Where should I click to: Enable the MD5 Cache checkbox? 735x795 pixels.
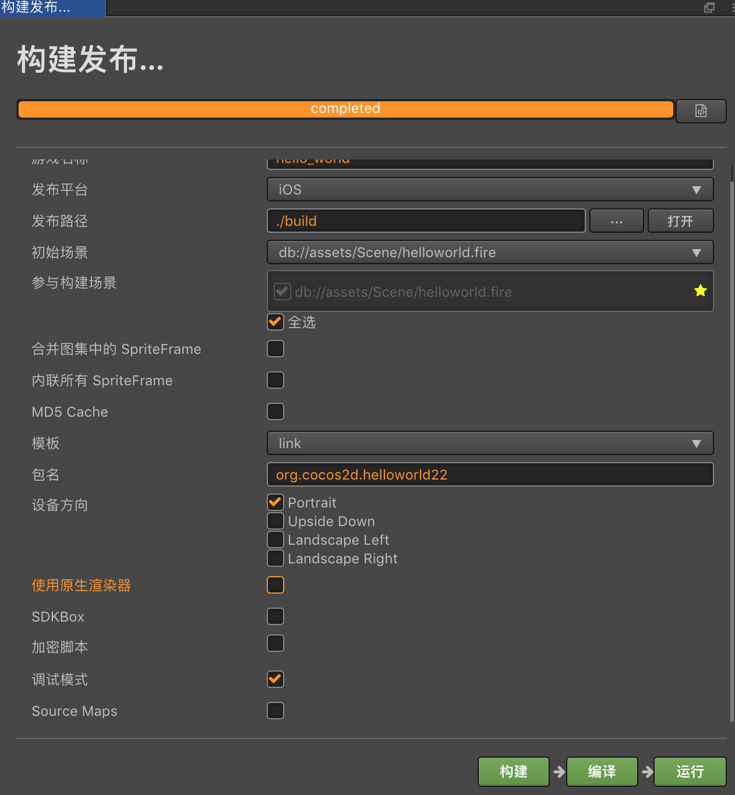point(275,411)
